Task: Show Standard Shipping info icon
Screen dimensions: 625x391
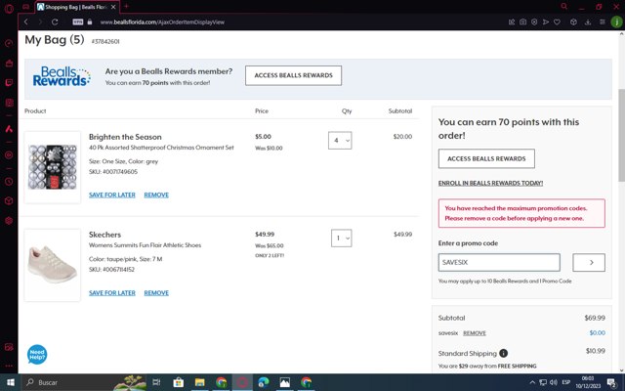Action: 504,353
